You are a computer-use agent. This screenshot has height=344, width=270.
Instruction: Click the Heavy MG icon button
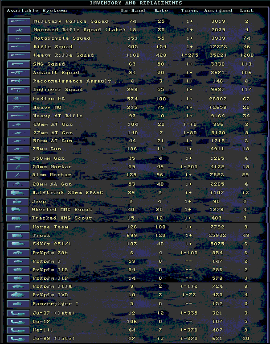point(19,108)
